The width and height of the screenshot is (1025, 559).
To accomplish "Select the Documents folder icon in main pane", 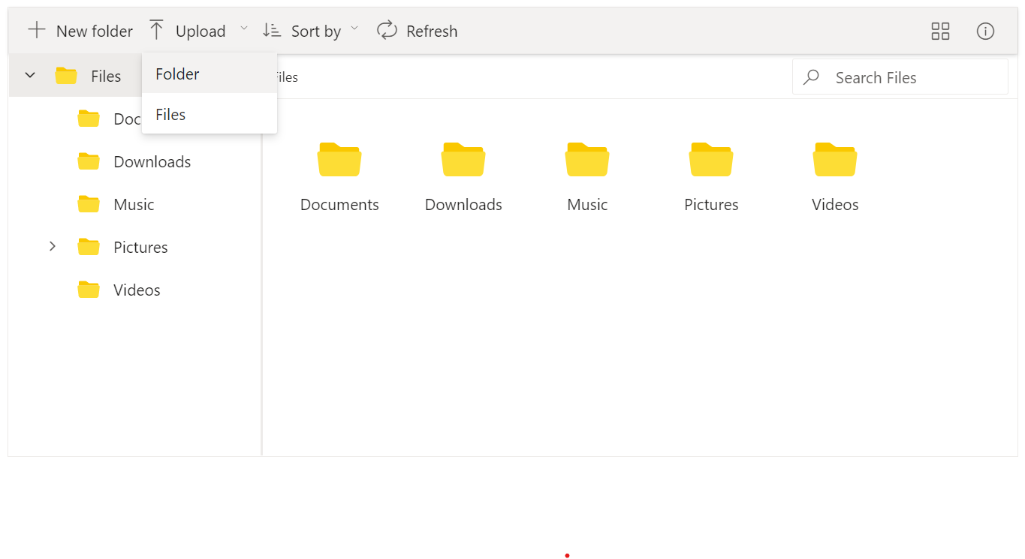I will [x=339, y=159].
